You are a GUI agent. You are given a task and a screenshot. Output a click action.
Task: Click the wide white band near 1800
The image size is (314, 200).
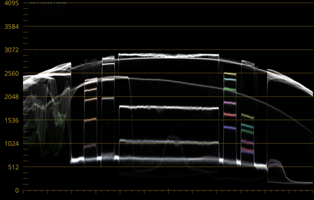pos(168,108)
